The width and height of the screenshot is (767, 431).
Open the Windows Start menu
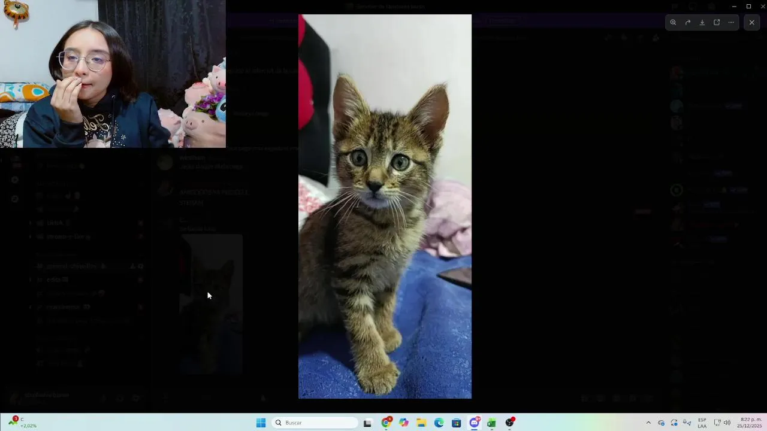[x=261, y=423]
